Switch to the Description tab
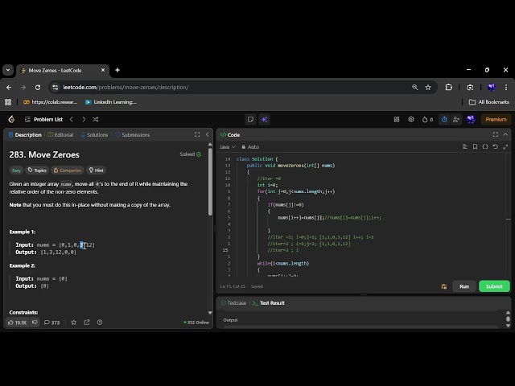 click(25, 135)
